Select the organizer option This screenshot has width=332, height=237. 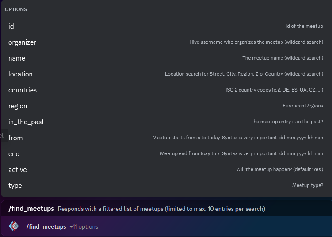[x=166, y=42]
